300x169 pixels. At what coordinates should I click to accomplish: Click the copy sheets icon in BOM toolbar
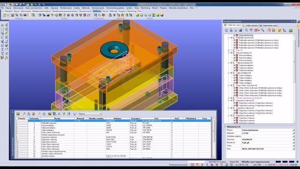pyautogui.click(x=54, y=114)
